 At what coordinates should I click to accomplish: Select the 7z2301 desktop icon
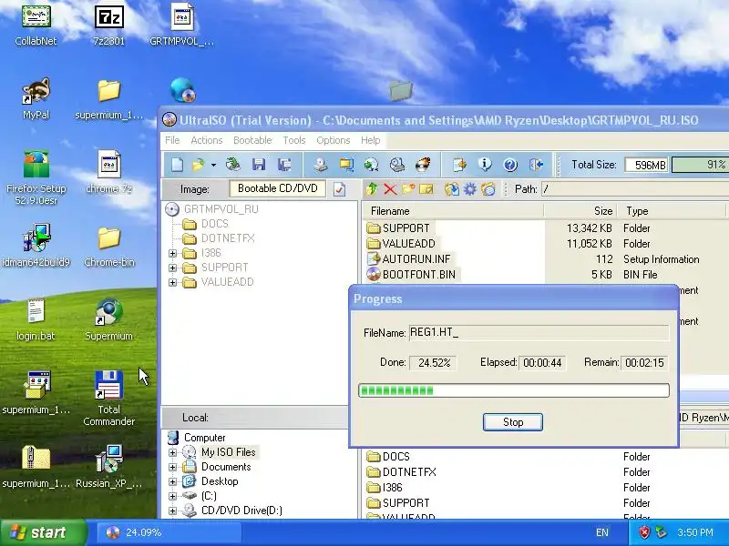[108, 25]
